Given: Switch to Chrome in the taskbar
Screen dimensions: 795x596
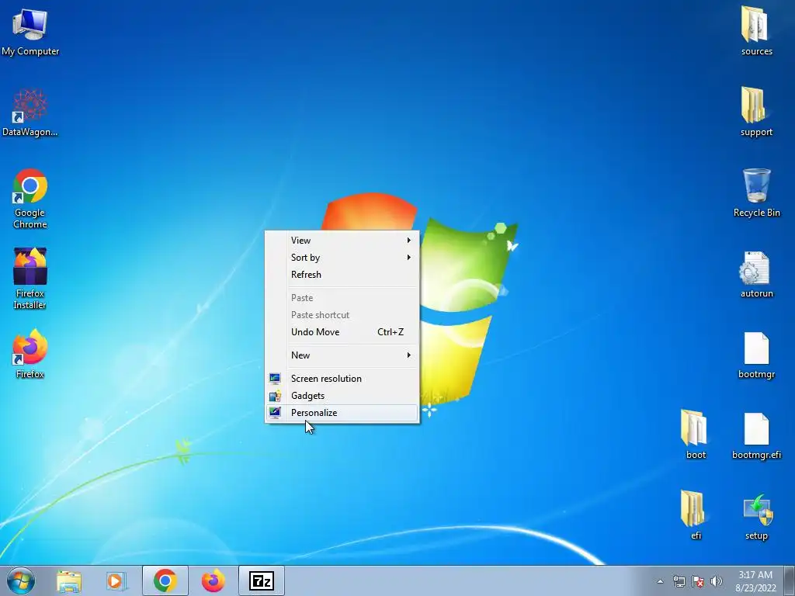Looking at the screenshot, I should click(x=165, y=580).
